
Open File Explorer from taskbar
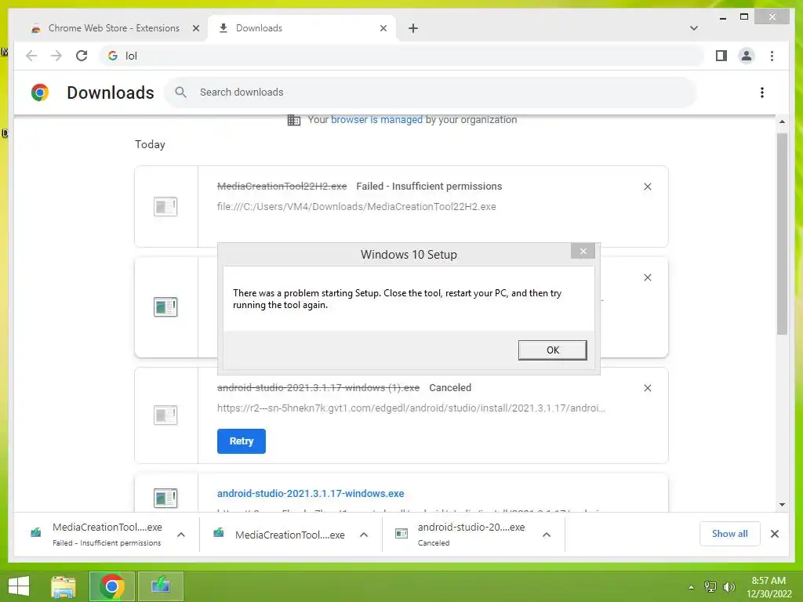(x=64, y=586)
